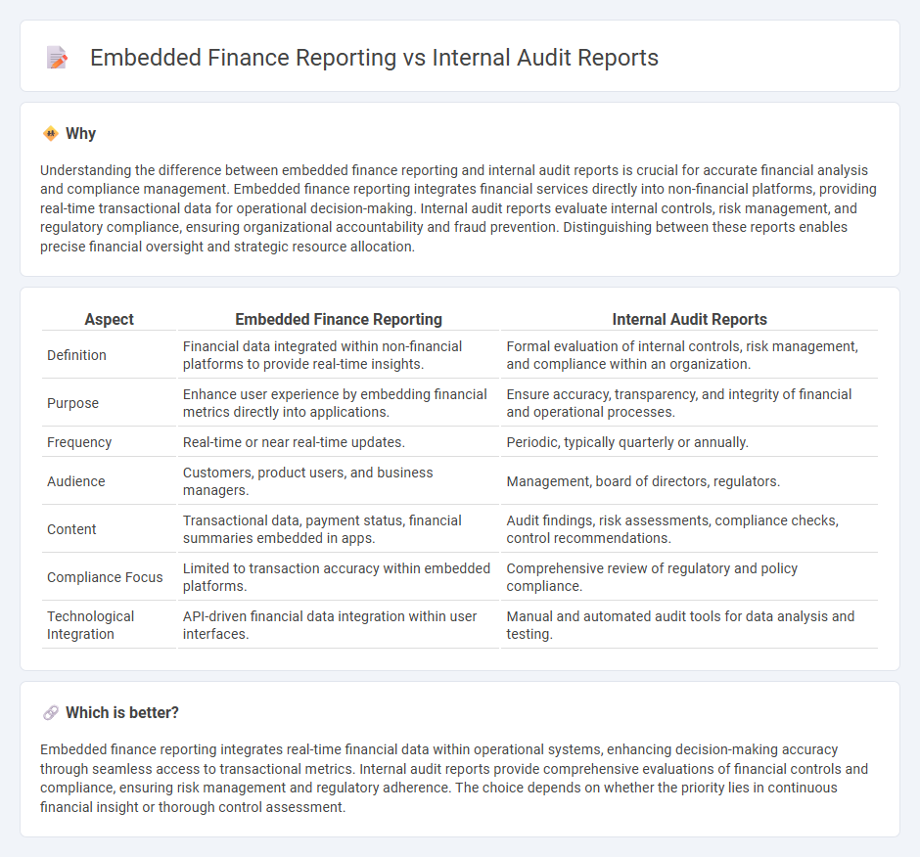Click cell 'Periodic, typically quarterly or annually.'

pos(689,442)
